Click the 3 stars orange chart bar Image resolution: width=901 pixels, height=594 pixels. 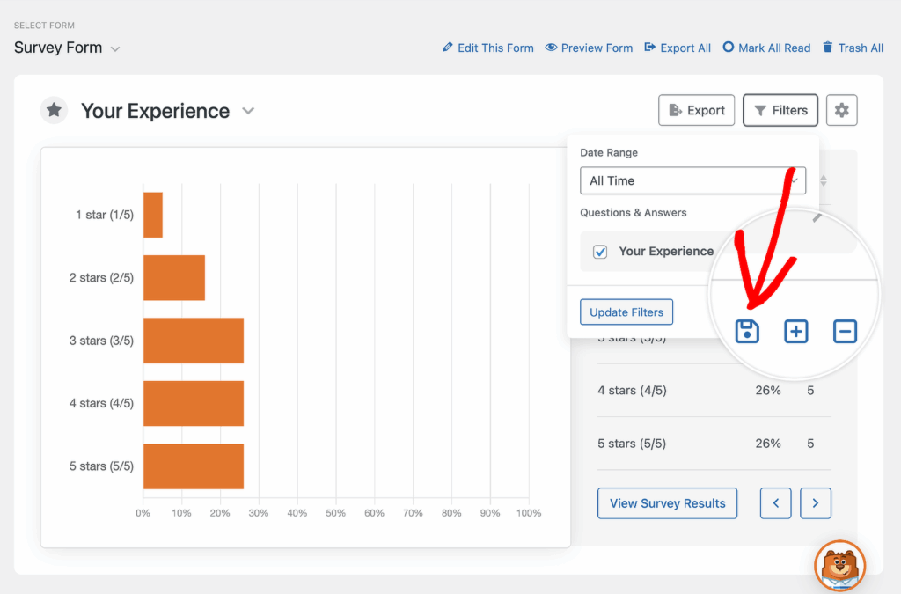coord(193,341)
